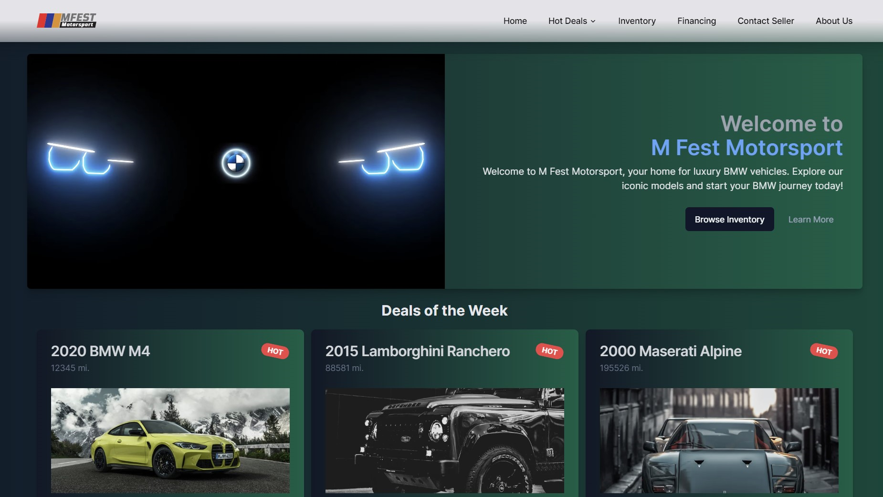Click the HOT badge on Lamborghini Ranchero
This screenshot has height=497, width=883.
(x=549, y=351)
